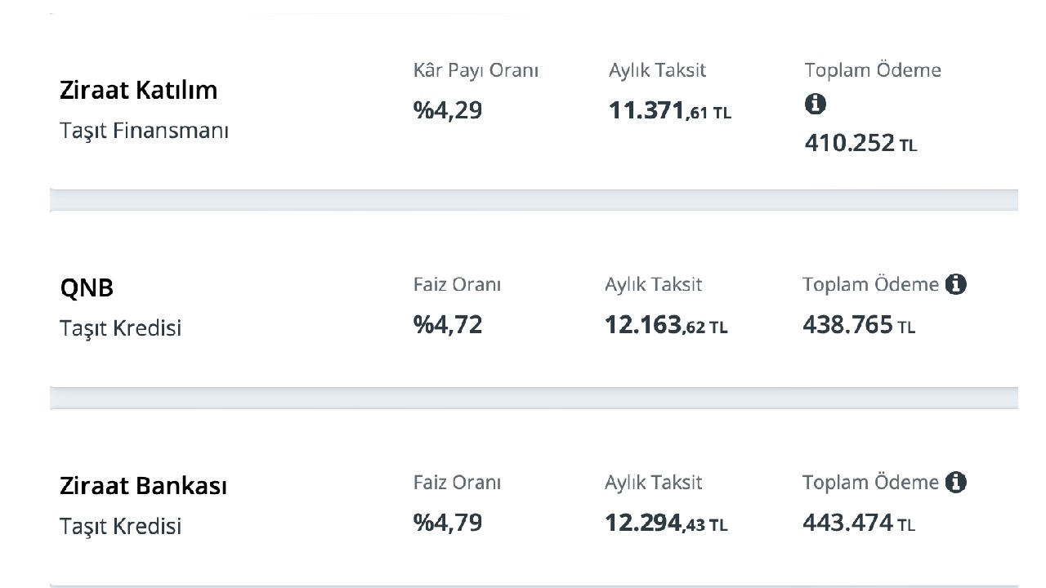Open the Ziraat Katılım bank name
The height and width of the screenshot is (588, 1046).
[139, 90]
